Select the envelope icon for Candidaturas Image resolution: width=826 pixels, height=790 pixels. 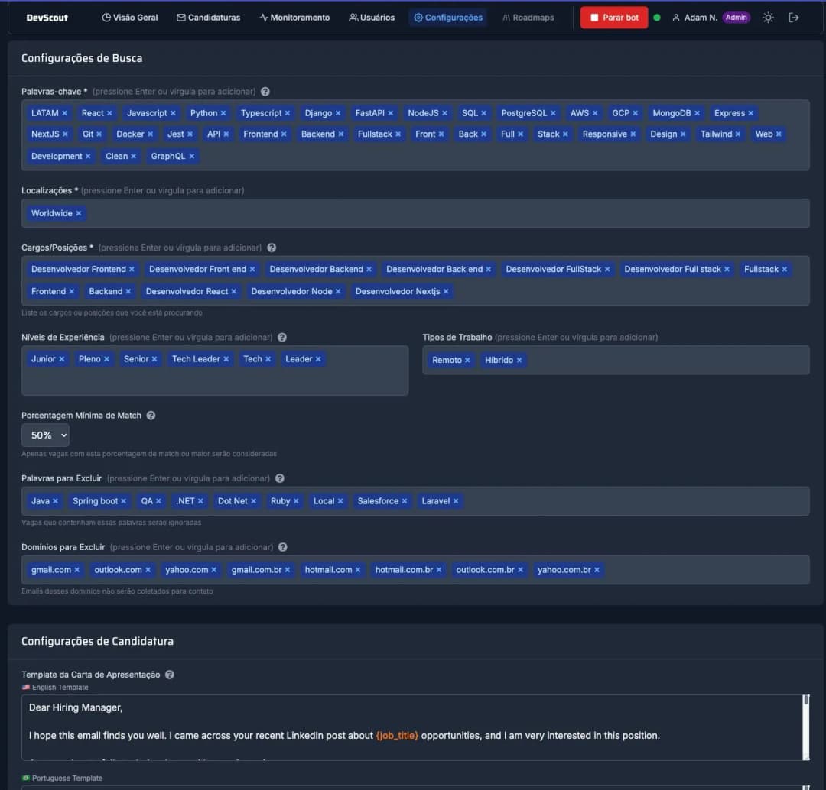(x=180, y=17)
